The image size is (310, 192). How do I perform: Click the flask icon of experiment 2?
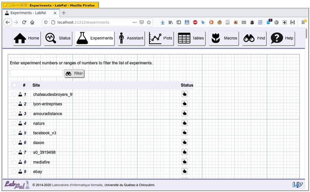pos(20,104)
